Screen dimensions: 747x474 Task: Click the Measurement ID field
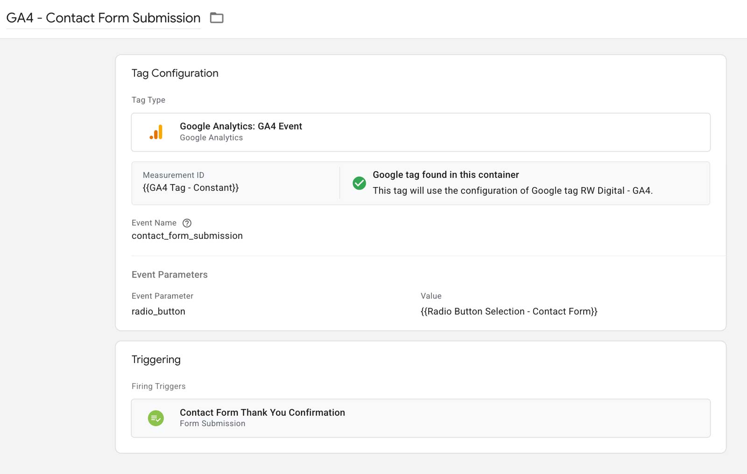point(233,183)
